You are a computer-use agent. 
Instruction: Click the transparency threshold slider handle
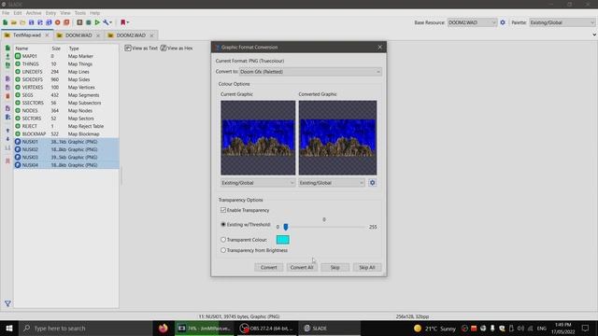[286, 227]
